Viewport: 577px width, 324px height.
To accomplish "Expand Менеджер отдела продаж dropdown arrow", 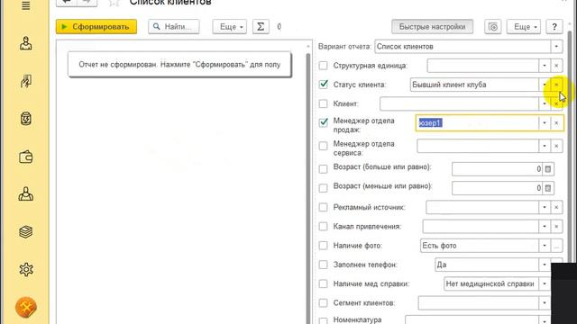I will pos(545,123).
